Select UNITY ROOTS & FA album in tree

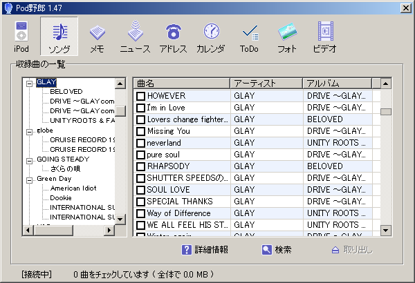(82, 121)
